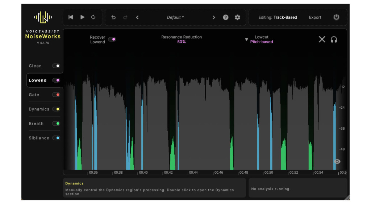371x204 pixels.
Task: Open settings gear icon
Action: coord(237,17)
